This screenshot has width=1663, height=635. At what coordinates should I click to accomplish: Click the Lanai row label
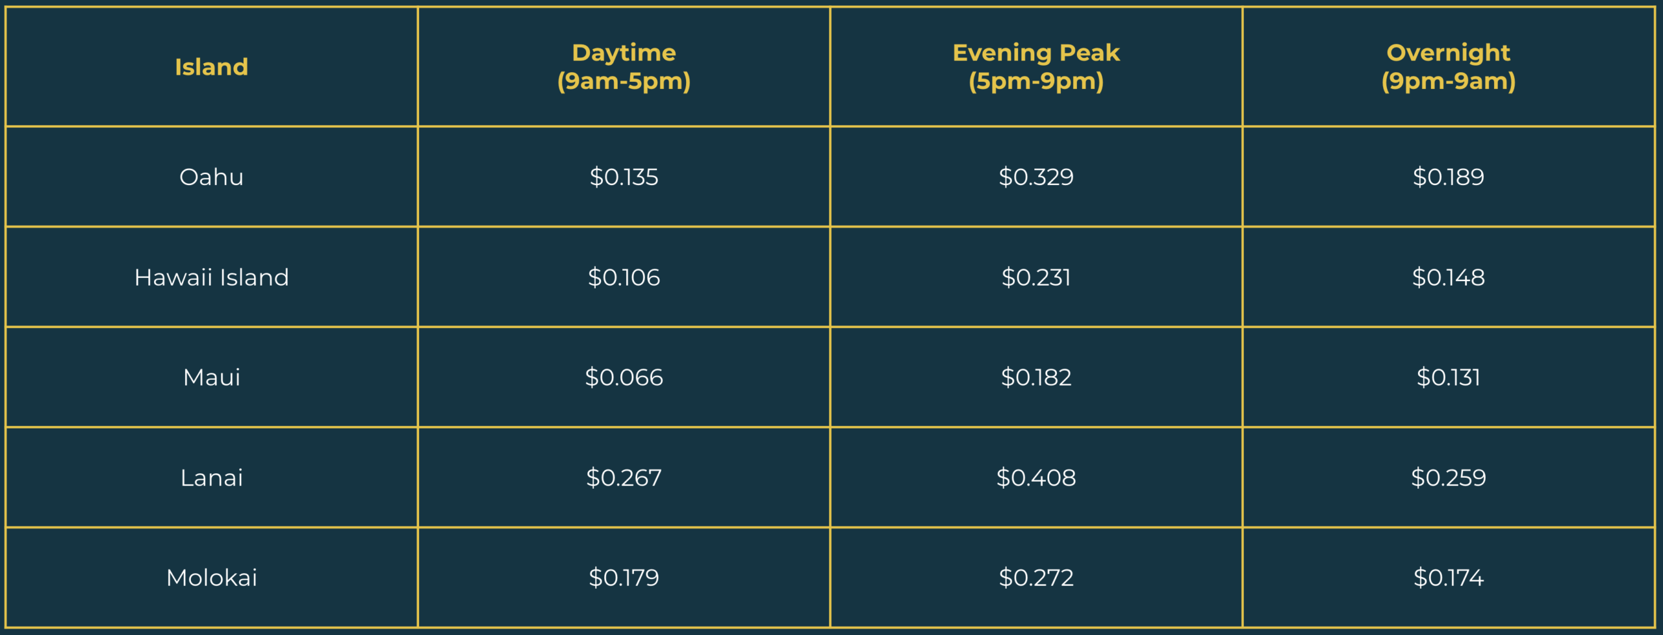click(211, 478)
